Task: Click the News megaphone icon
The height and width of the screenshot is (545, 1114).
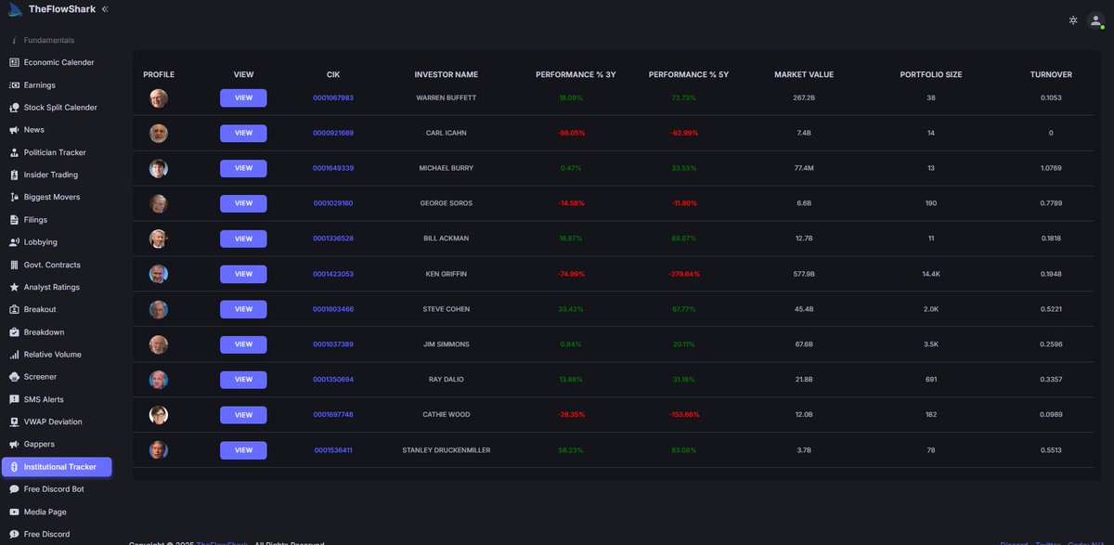Action: (x=14, y=130)
